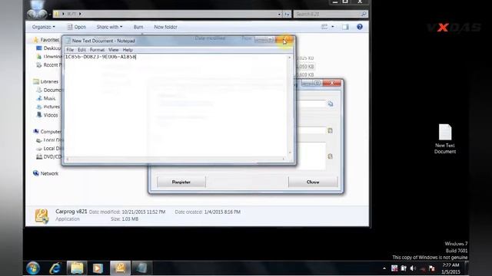The height and width of the screenshot is (276, 492).
Task: Click the paste icon beside the large dialog text box
Action: [330, 156]
